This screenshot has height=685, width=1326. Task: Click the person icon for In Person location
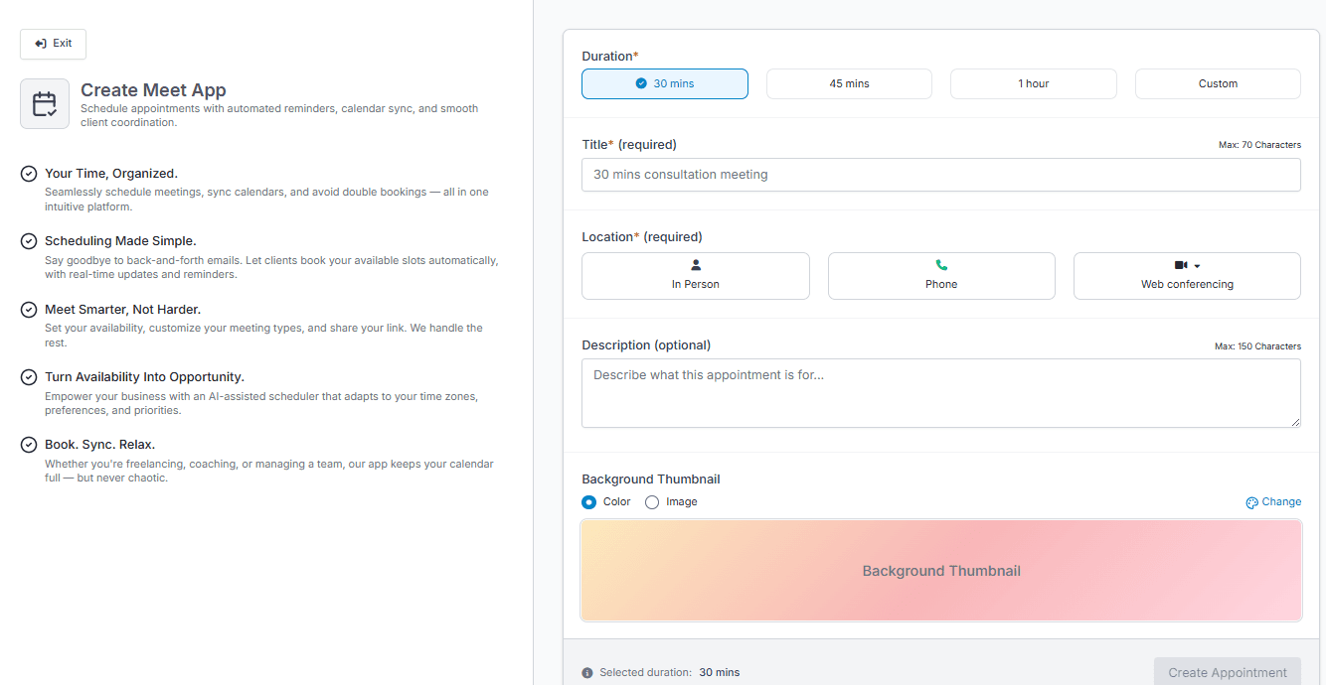pyautogui.click(x=696, y=265)
